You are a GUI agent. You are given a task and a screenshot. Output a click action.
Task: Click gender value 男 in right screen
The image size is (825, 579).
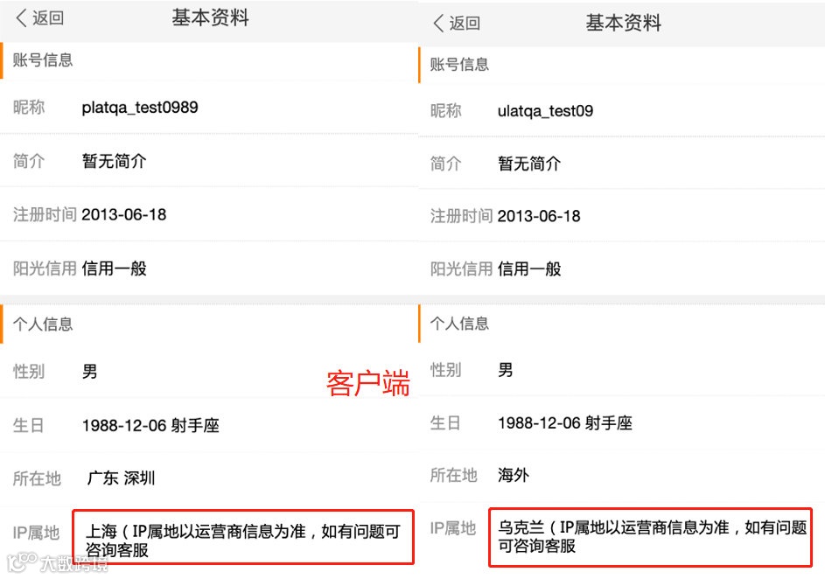[x=506, y=370]
